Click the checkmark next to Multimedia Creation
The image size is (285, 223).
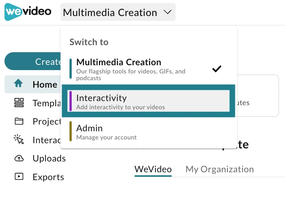pos(217,69)
